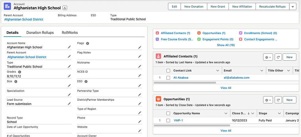Screen dimensions: 301x137
Task: Click the Opportunities table horizontal scrollbar
Action: [x=192, y=125]
